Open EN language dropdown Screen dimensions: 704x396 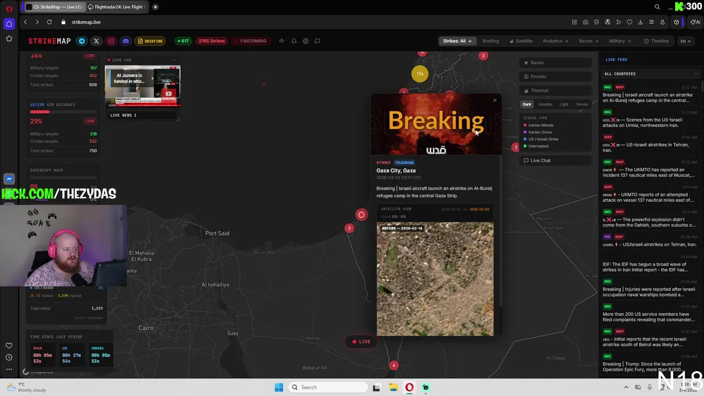coord(685,41)
